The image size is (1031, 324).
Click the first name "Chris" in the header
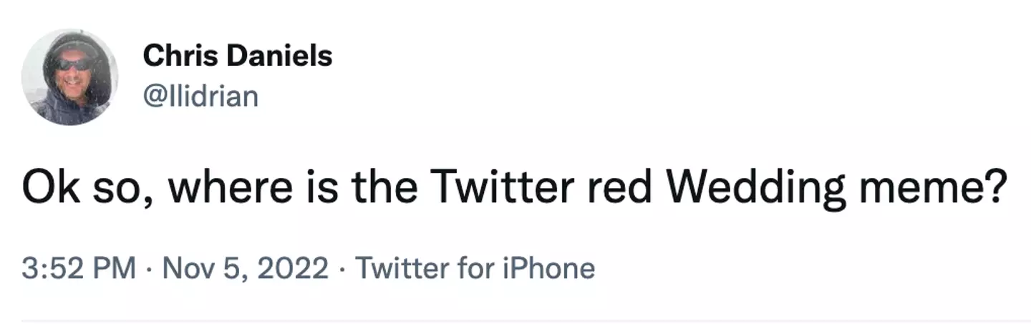(x=173, y=56)
